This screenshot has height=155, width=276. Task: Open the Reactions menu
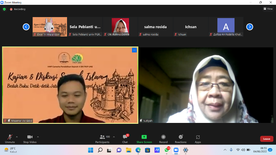pos(180,139)
